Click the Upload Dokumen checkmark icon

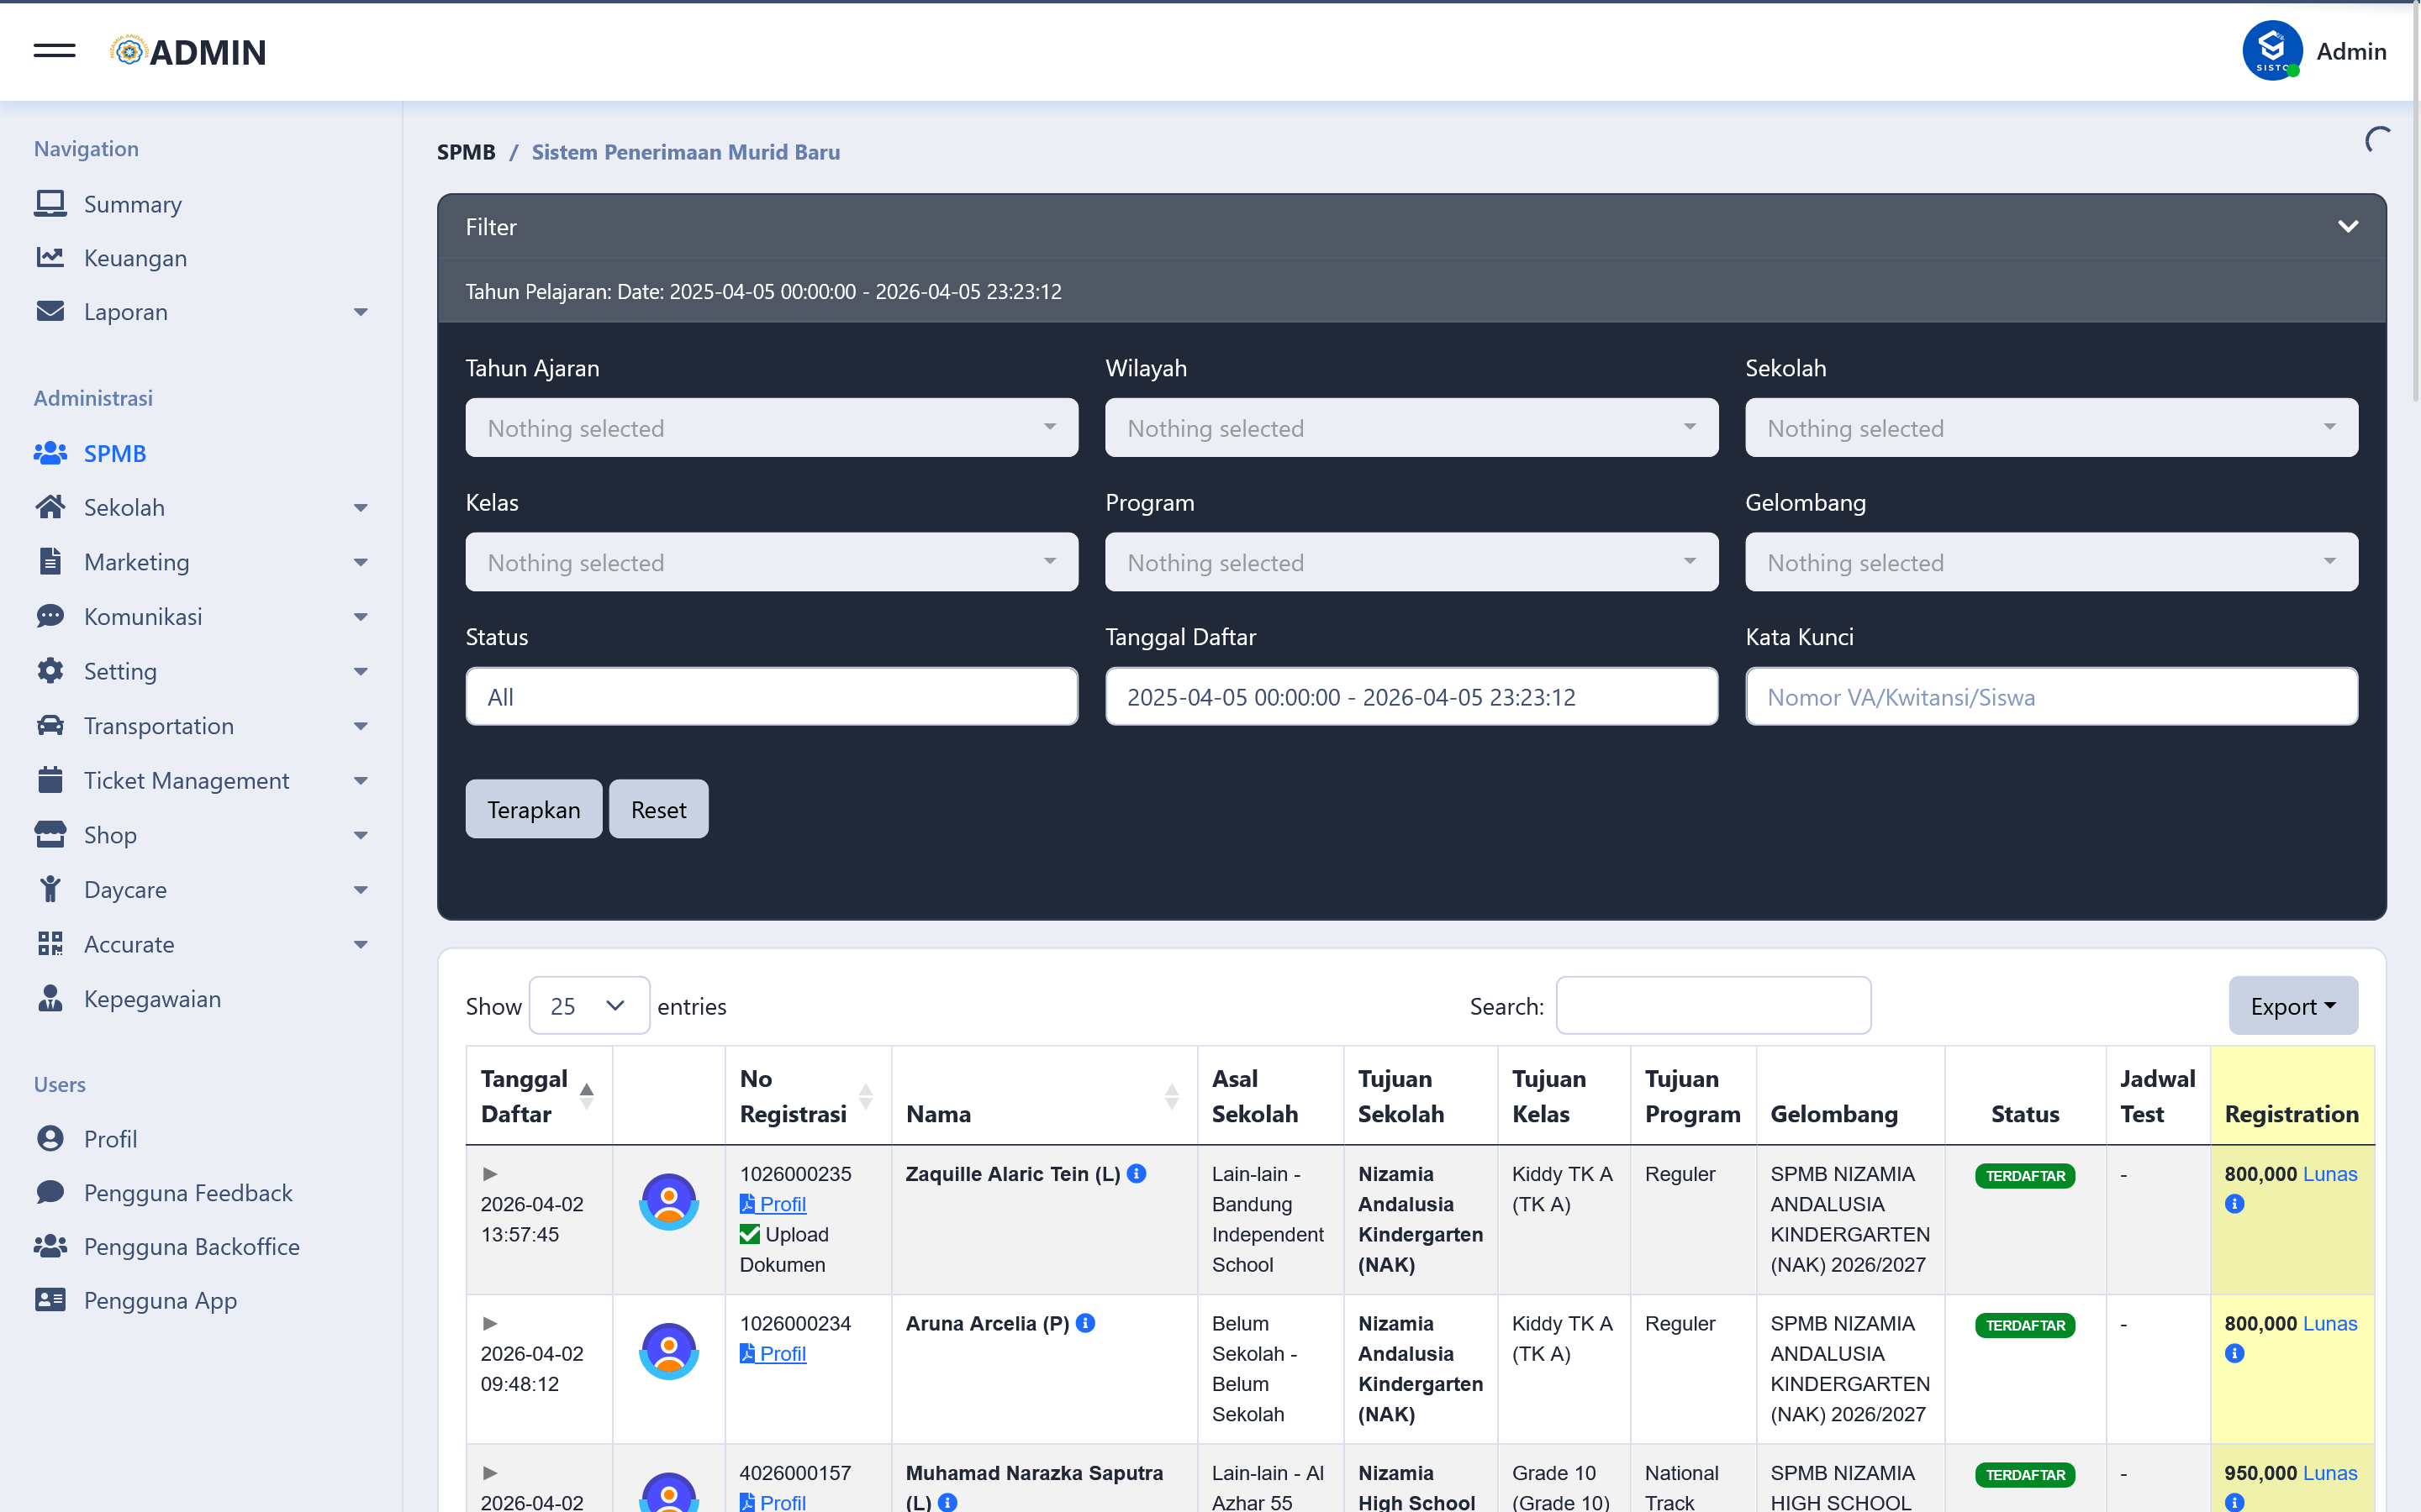(x=749, y=1234)
